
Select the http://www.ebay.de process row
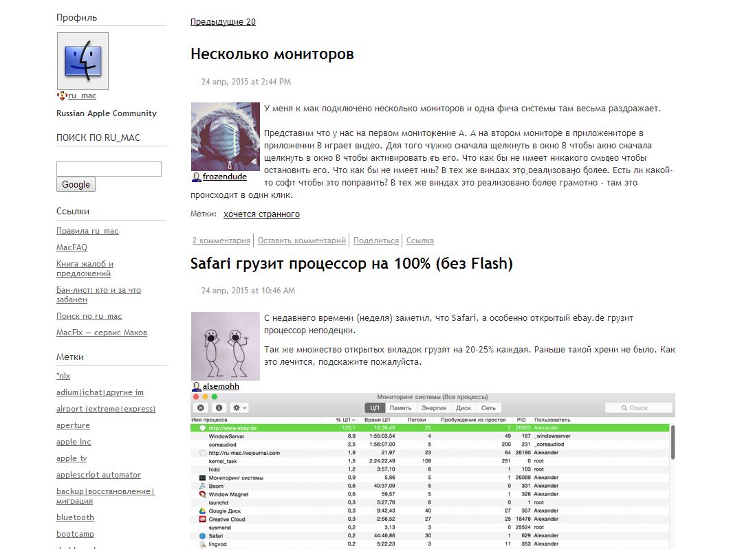tap(430, 428)
